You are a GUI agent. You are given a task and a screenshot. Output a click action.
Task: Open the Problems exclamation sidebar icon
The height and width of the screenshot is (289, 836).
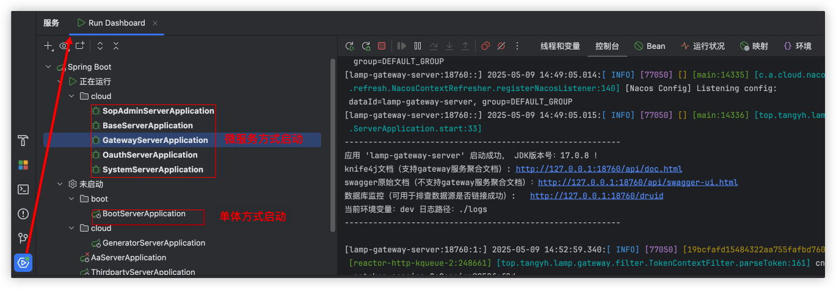click(23, 214)
